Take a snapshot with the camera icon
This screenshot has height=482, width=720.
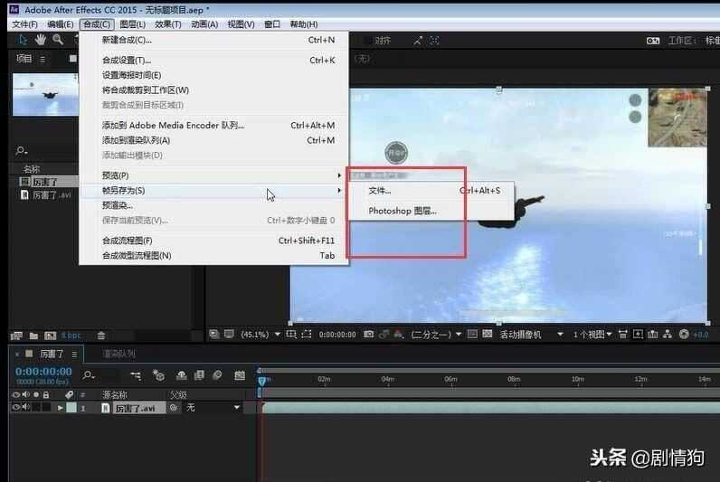368,335
